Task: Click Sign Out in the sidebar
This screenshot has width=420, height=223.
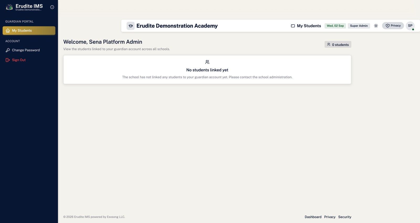Action: 29,60
